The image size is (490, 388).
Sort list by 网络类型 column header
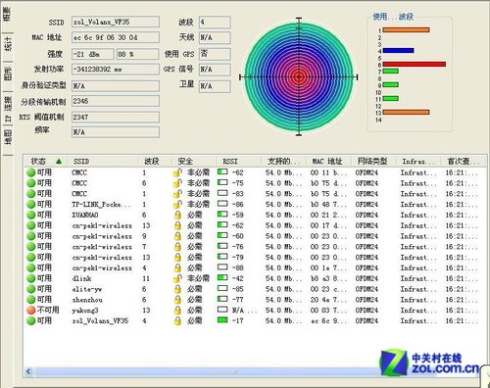tap(372, 162)
